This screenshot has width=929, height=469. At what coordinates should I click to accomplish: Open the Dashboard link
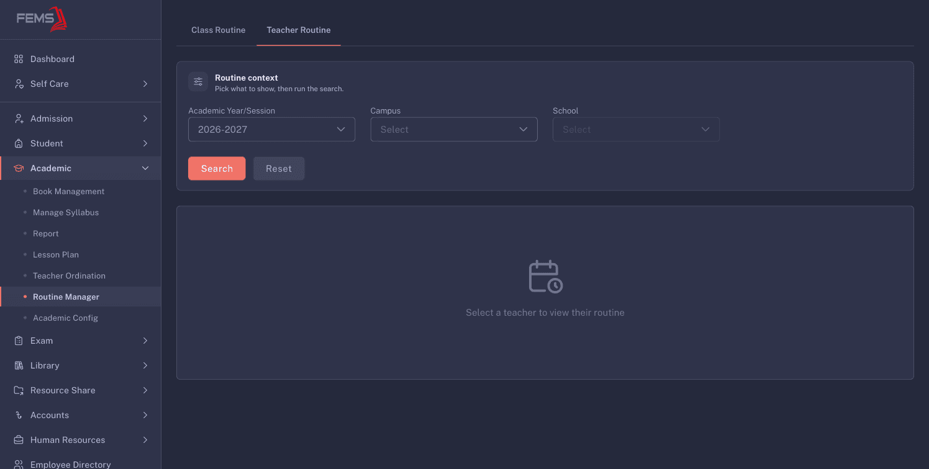[x=52, y=59]
